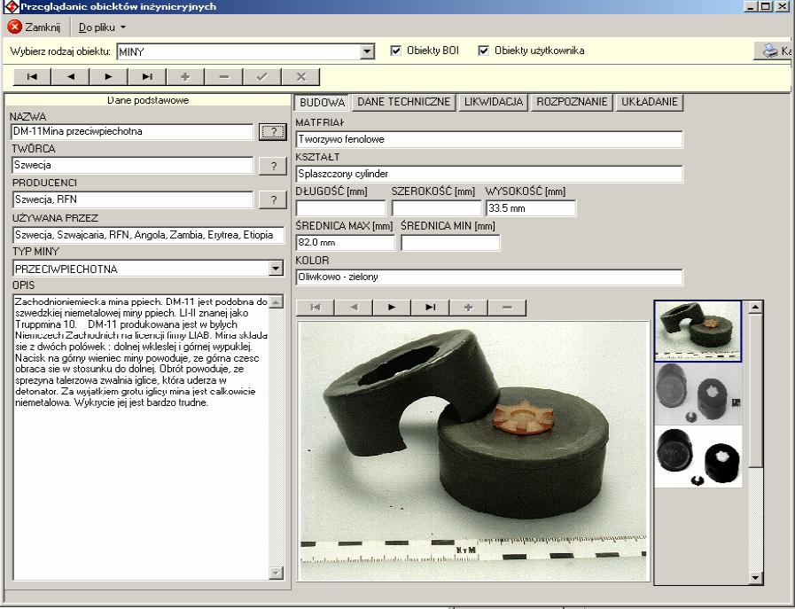
Task: Switch to the DANE TECHNICZNE tab
Action: coord(403,102)
